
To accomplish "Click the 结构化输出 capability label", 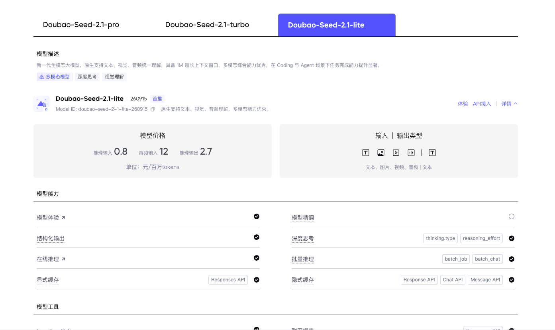I will (x=51, y=238).
